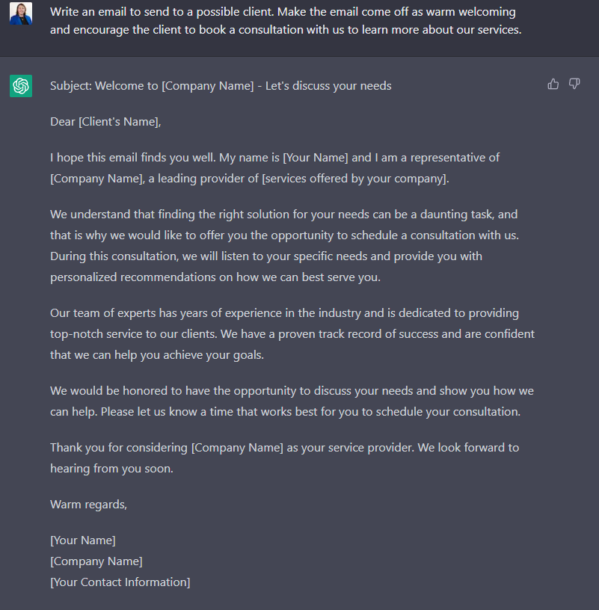This screenshot has height=610, width=599.
Task: Click the paragraph starting "Our team of experts"
Action: (x=292, y=334)
